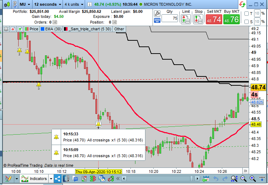Enable the T target checkbox
Image resolution: width=268 pixels, height=185 pixels.
[247, 14]
